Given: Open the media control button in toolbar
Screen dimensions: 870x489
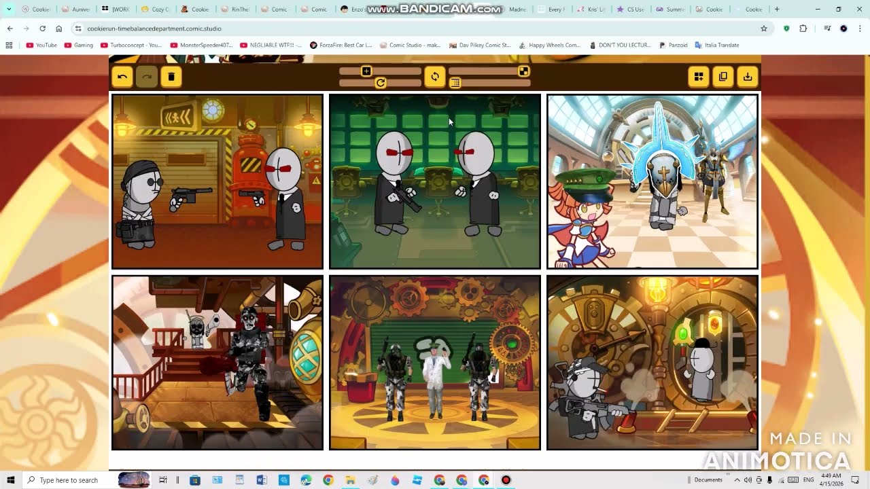Looking at the screenshot, I should 827,29.
